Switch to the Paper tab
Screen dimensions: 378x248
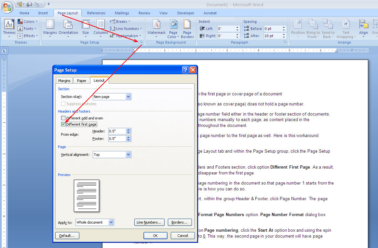click(82, 80)
